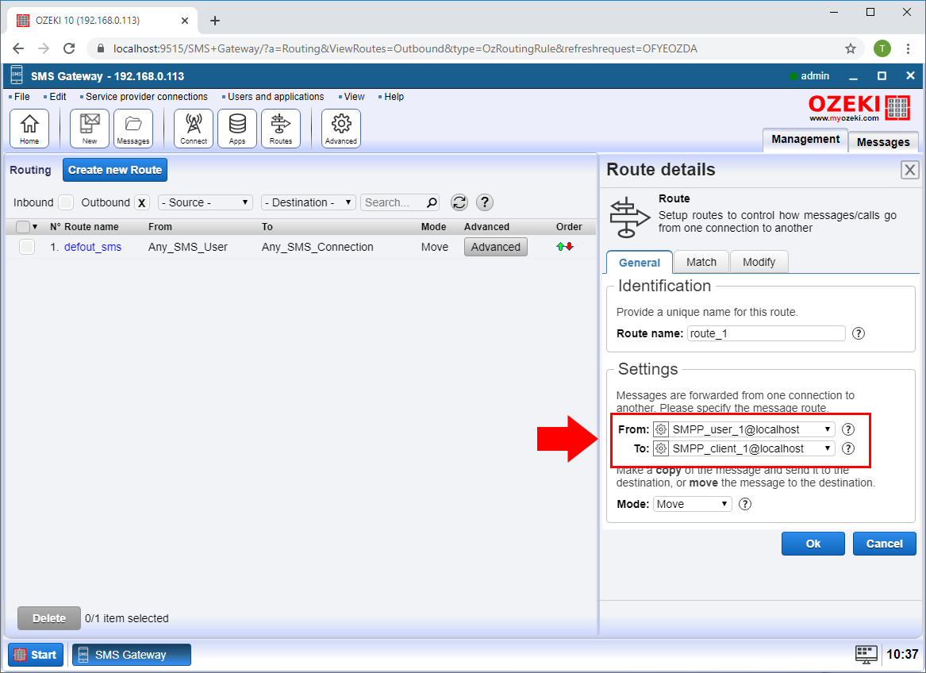
Task: Click the Cancel button
Action: pyautogui.click(x=884, y=544)
